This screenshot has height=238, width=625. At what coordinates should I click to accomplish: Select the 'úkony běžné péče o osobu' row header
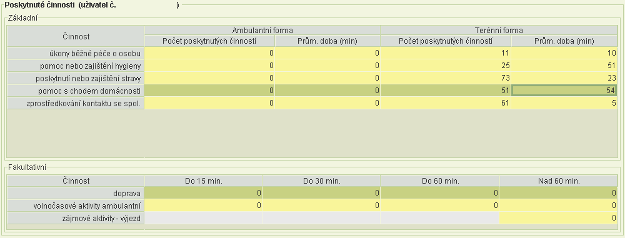click(x=76, y=54)
